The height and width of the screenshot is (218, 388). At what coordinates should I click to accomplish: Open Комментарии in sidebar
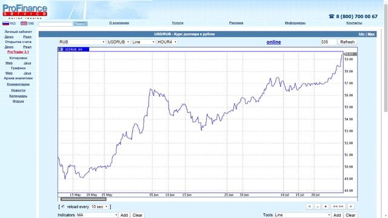(18, 84)
